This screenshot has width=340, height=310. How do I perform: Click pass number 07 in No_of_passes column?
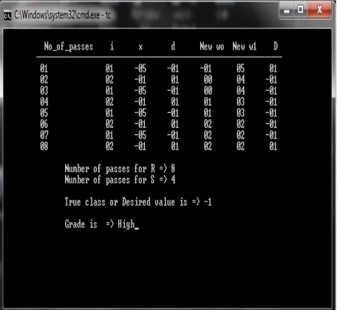(x=44, y=135)
